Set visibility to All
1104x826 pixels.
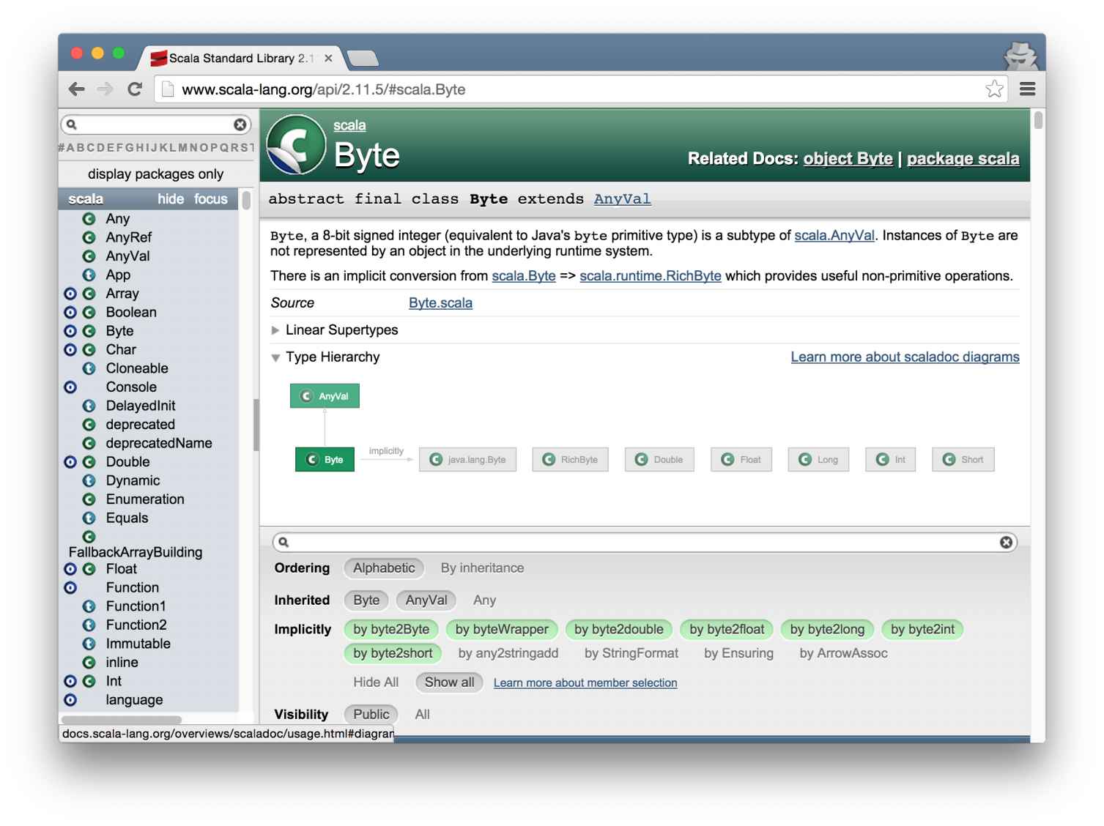point(423,715)
